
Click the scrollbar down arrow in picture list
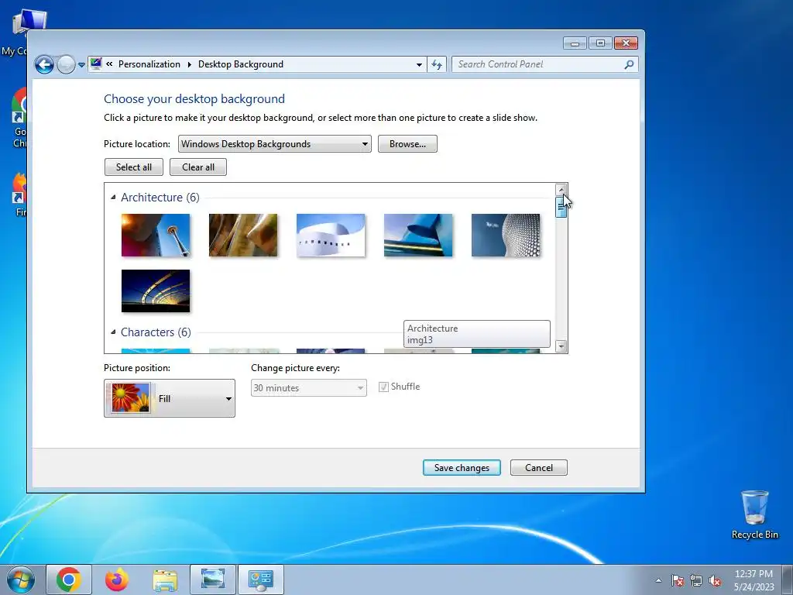561,346
